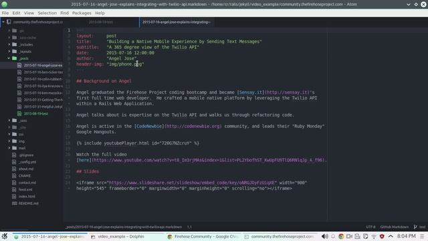Image resolution: width=428 pixels, height=241 pixels.
Task: Open the Help menu
Action: click(x=100, y=13)
